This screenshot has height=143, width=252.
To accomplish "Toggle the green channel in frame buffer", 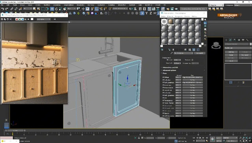I will click(x=20, y=19).
